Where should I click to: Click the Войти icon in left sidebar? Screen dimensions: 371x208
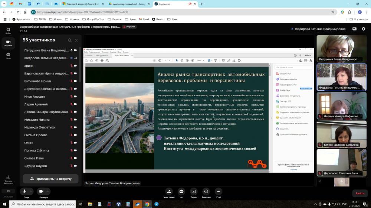[8, 30]
